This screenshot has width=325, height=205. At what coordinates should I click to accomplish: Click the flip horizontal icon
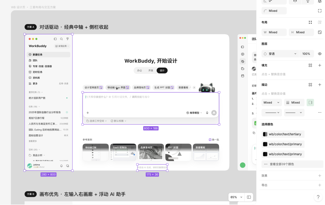coord(295,1)
